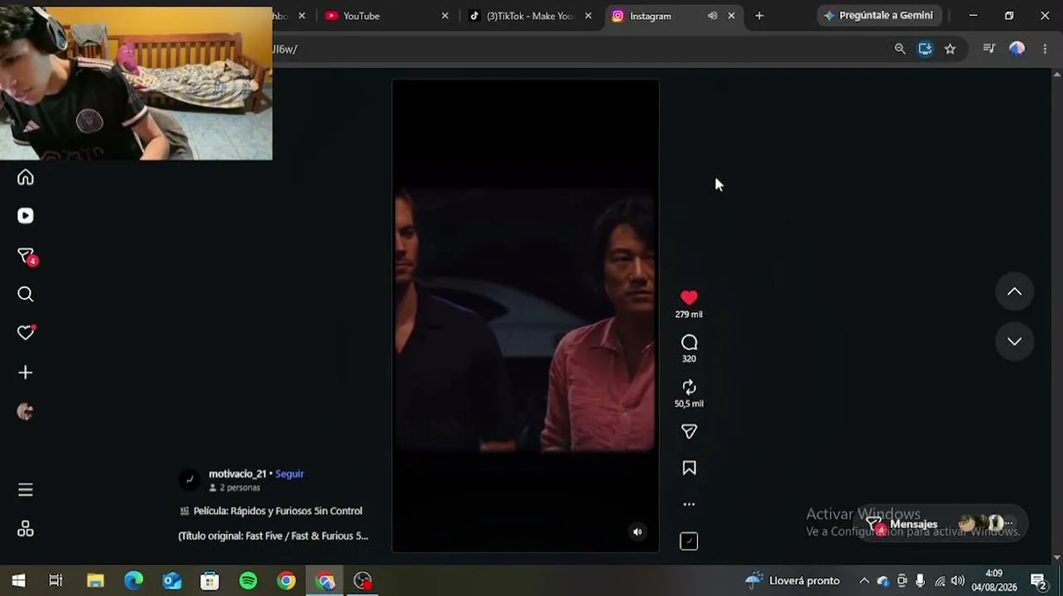Viewport: 1063px width, 596px height.
Task: Switch to the TikTok tab
Action: coord(531,16)
